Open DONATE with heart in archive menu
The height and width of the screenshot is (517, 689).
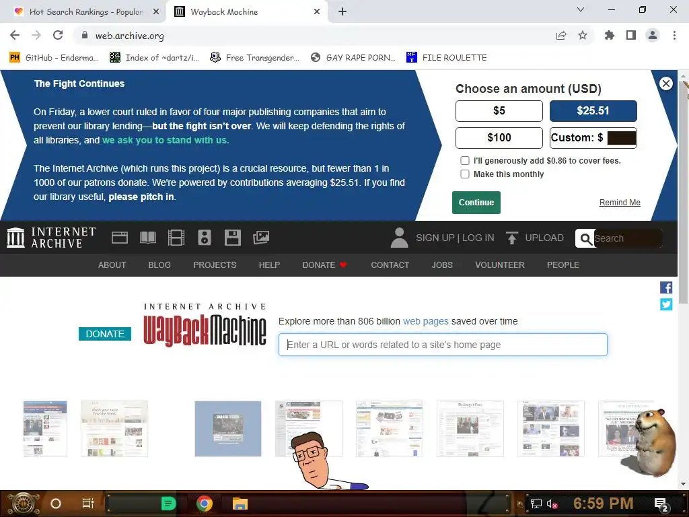(x=325, y=265)
